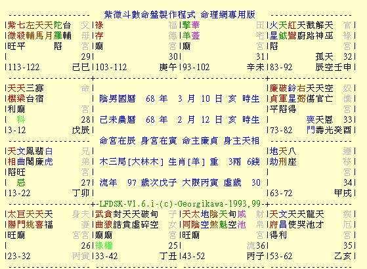Viewport: 367px width, 269px height.
Task: Select the 太陽 star in 丙寅 palace
Action: click(12, 219)
